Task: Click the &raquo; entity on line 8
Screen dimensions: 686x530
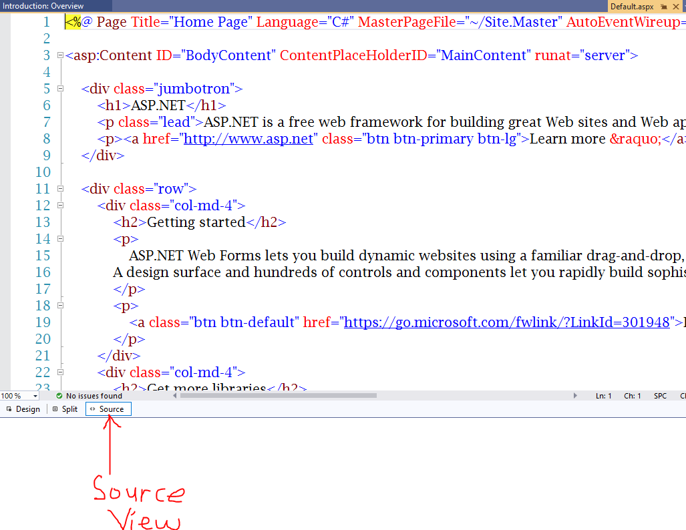Action: pyautogui.click(x=636, y=139)
